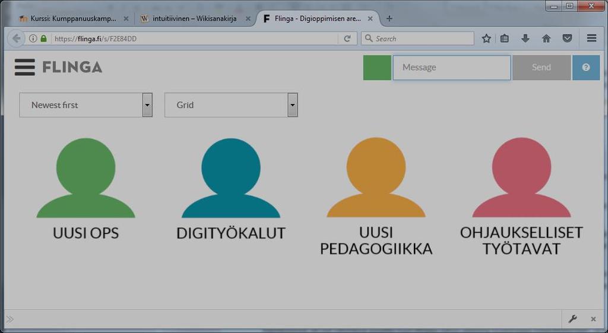
Task: Close the Kurssi: Kumppanuuskamp tab
Action: (x=126, y=18)
